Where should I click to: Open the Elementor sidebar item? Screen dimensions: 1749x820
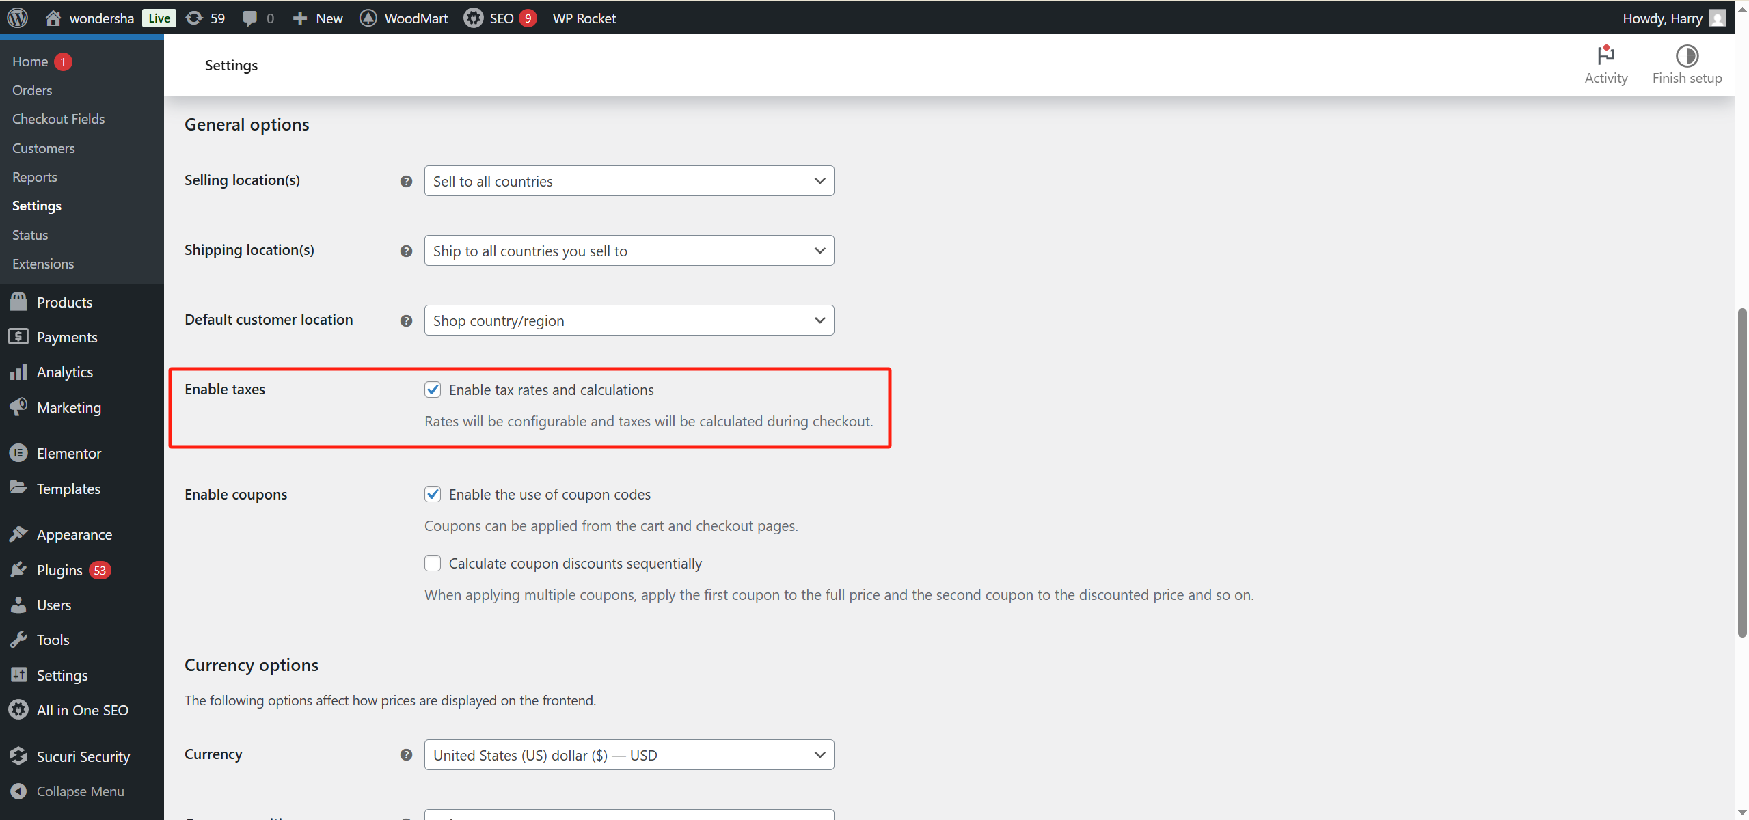click(x=69, y=452)
